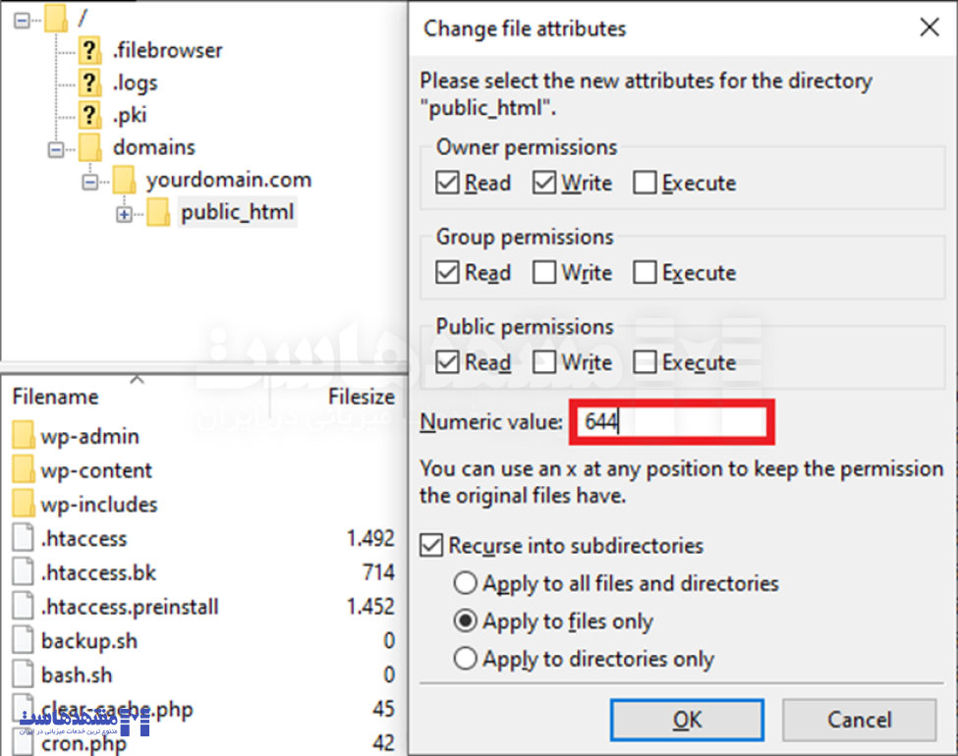Enable Owner Execute permission checkbox

pos(645,184)
